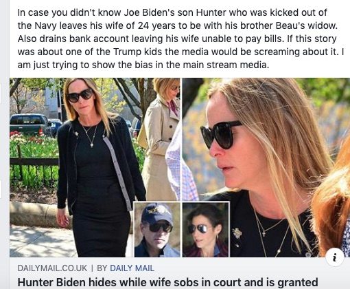Screen dimensions: 350x289
Task: Click the line mentioning Beau's widow
Action: [178, 25]
